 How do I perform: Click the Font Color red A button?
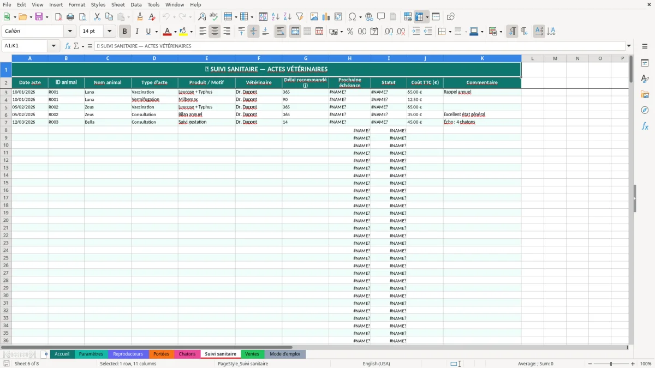(168, 32)
